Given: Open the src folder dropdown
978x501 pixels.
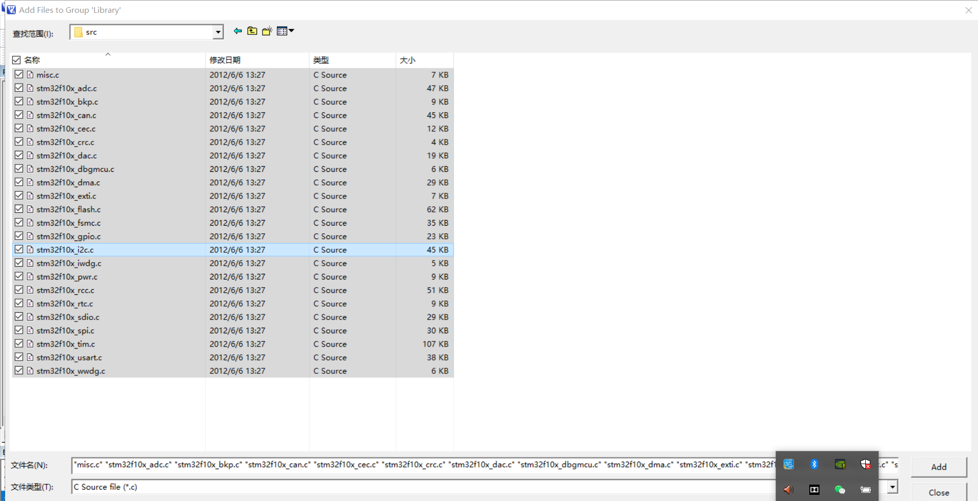Looking at the screenshot, I should (218, 31).
